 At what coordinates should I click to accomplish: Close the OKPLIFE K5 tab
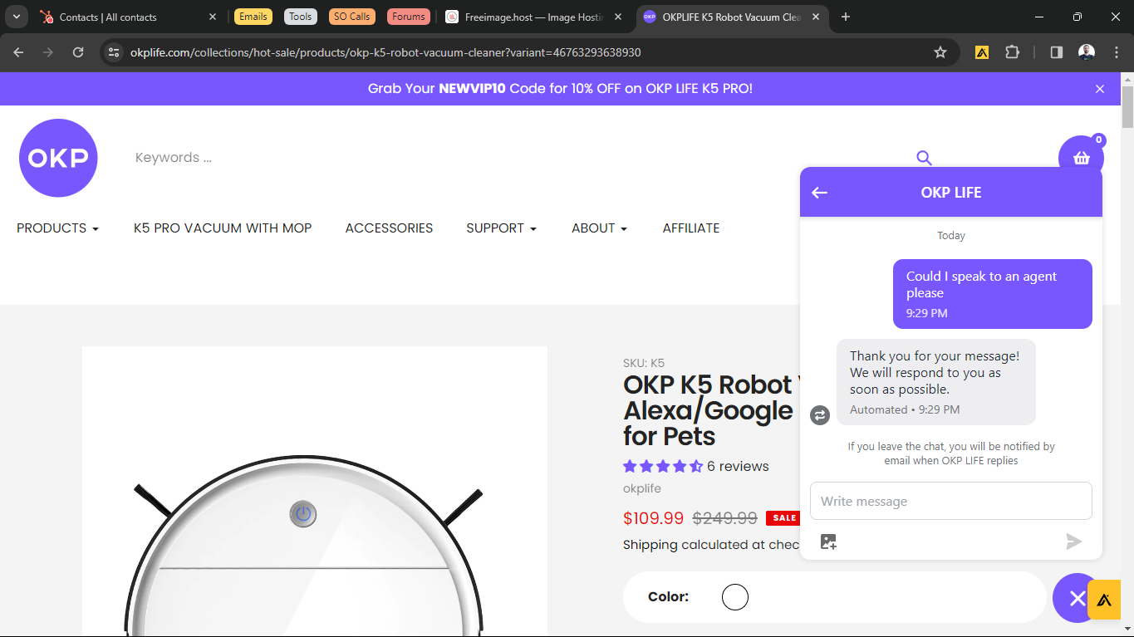pos(815,17)
